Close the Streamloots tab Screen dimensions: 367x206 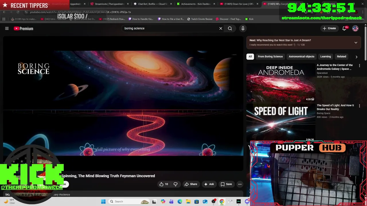click(128, 4)
